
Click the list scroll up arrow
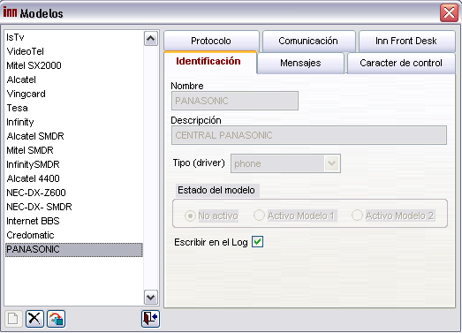coord(151,39)
